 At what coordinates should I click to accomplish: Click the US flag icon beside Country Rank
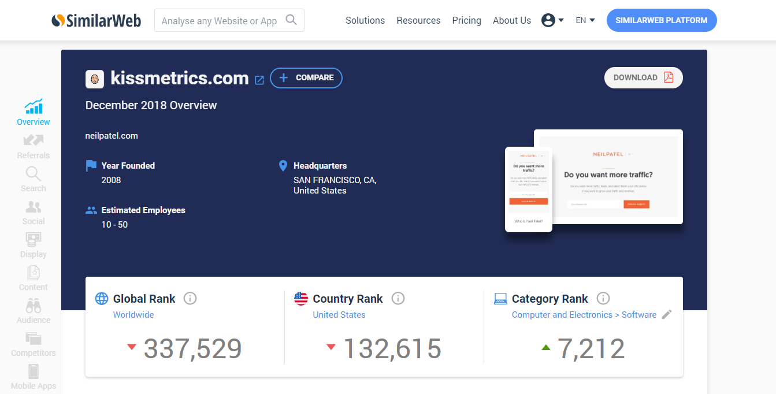pos(301,299)
